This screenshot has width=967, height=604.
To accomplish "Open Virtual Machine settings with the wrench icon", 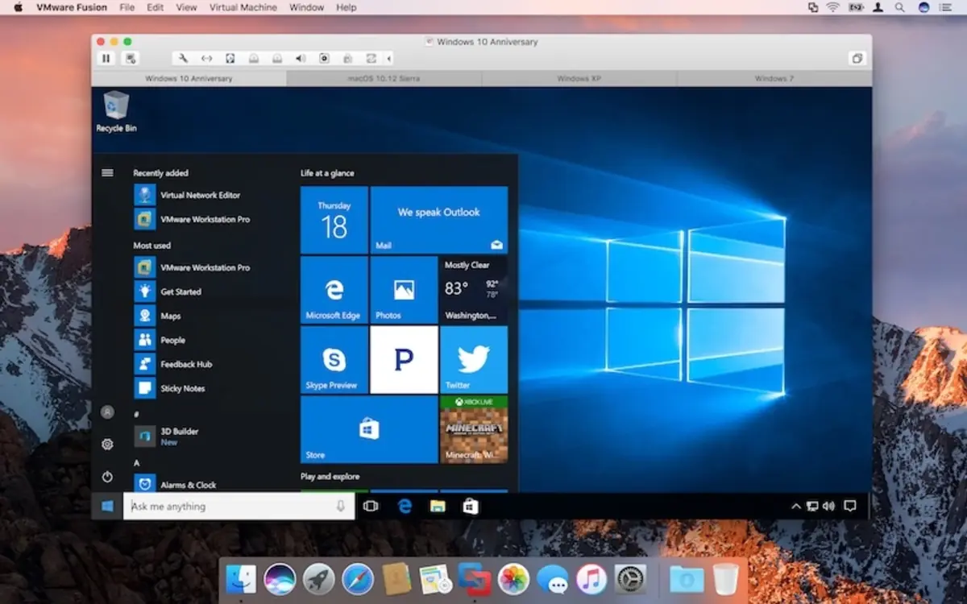I will [x=183, y=58].
